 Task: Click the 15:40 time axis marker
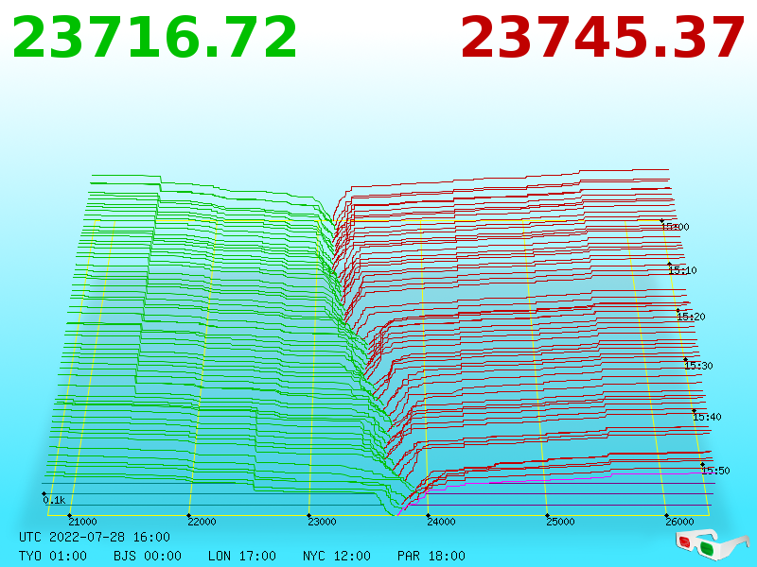click(707, 417)
